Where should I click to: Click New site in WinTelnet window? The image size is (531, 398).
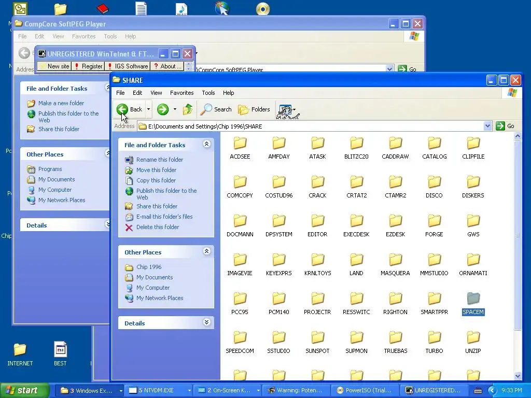(54, 66)
